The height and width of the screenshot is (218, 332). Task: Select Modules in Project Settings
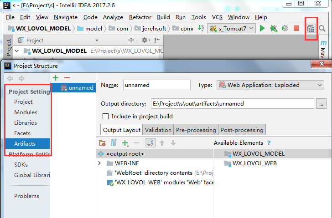click(x=26, y=112)
